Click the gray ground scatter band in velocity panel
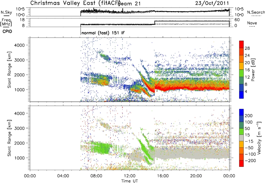265x183 pixels. point(192,154)
